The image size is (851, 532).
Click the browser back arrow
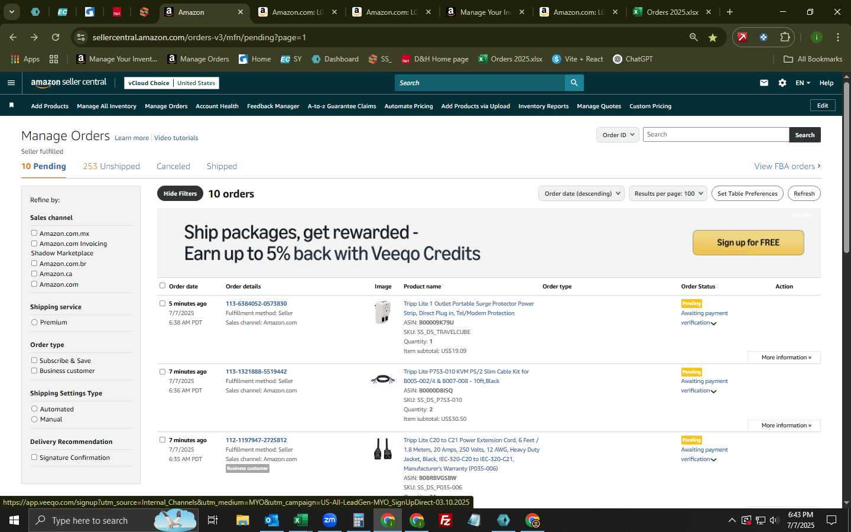pyautogui.click(x=13, y=37)
